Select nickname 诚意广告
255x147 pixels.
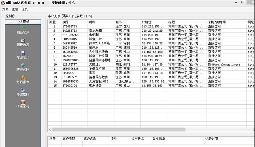(95, 39)
